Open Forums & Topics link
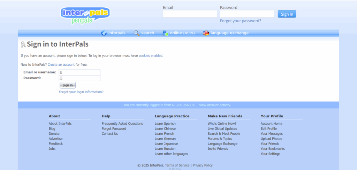Image resolution: width=357 pixels, height=170 pixels. 220,139
